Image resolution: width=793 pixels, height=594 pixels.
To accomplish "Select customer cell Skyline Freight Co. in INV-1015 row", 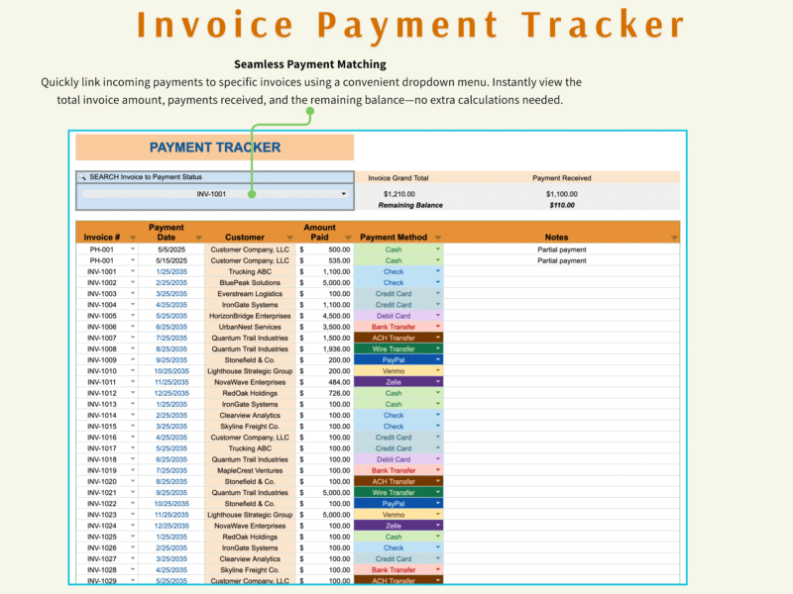I will click(x=250, y=427).
